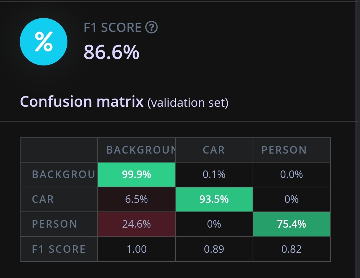Image resolution: width=360 pixels, height=278 pixels.
Task: Click the BACKGROUND column header
Action: (137, 150)
